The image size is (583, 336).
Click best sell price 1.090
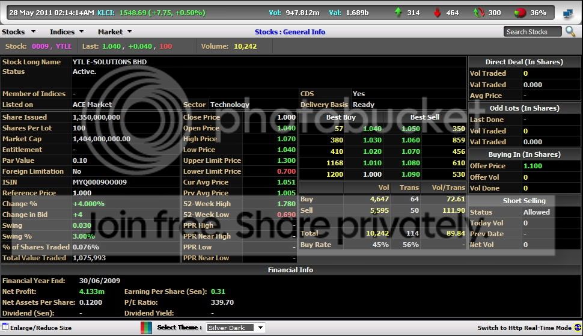tap(411, 174)
